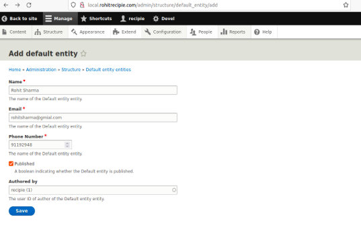Open the site security padlock icon
361x248 pixels.
point(82,5)
